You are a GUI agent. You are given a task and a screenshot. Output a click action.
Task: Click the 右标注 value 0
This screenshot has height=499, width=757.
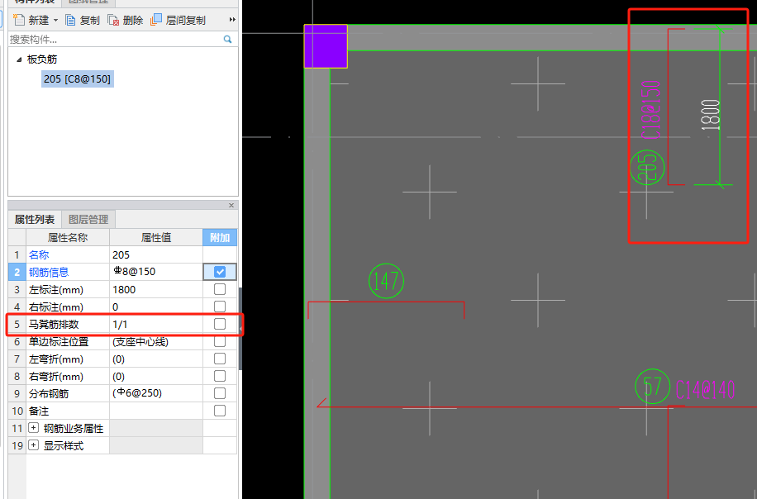click(156, 307)
